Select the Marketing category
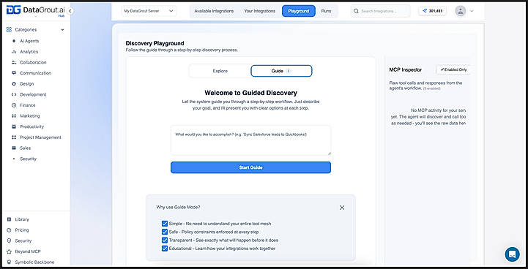 tap(29, 116)
